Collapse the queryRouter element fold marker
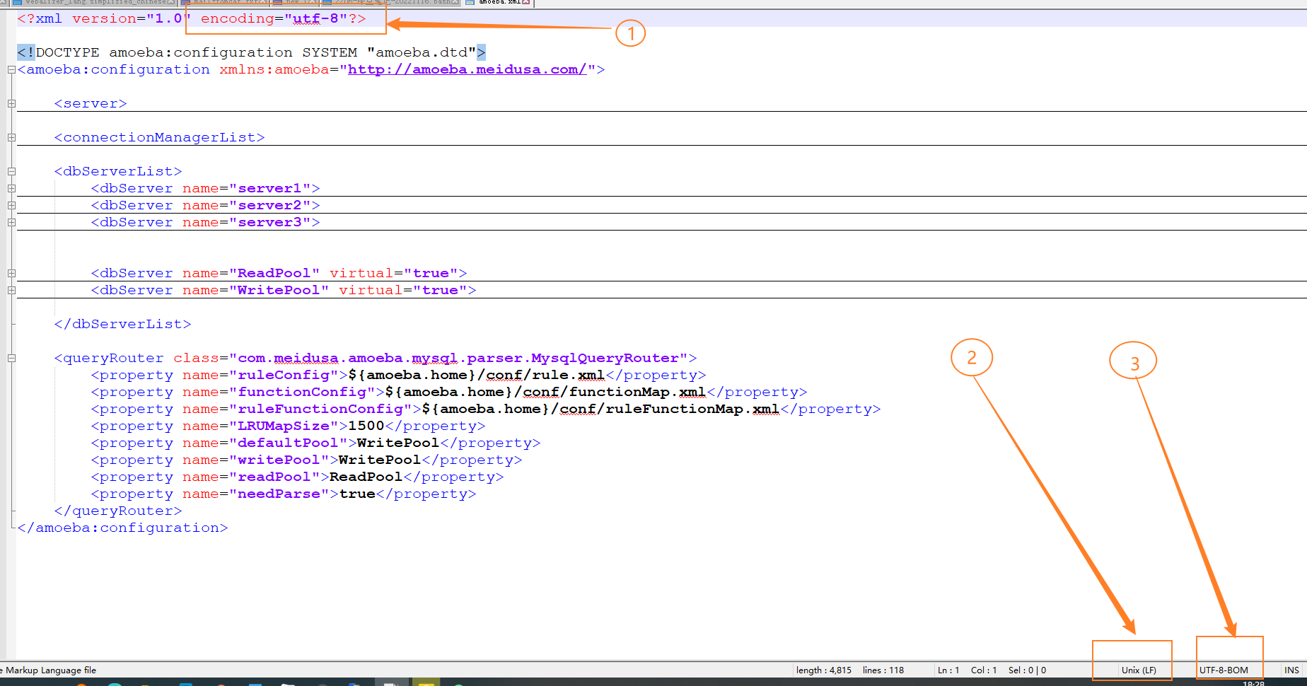Screen dimensions: 1307x686 11,358
